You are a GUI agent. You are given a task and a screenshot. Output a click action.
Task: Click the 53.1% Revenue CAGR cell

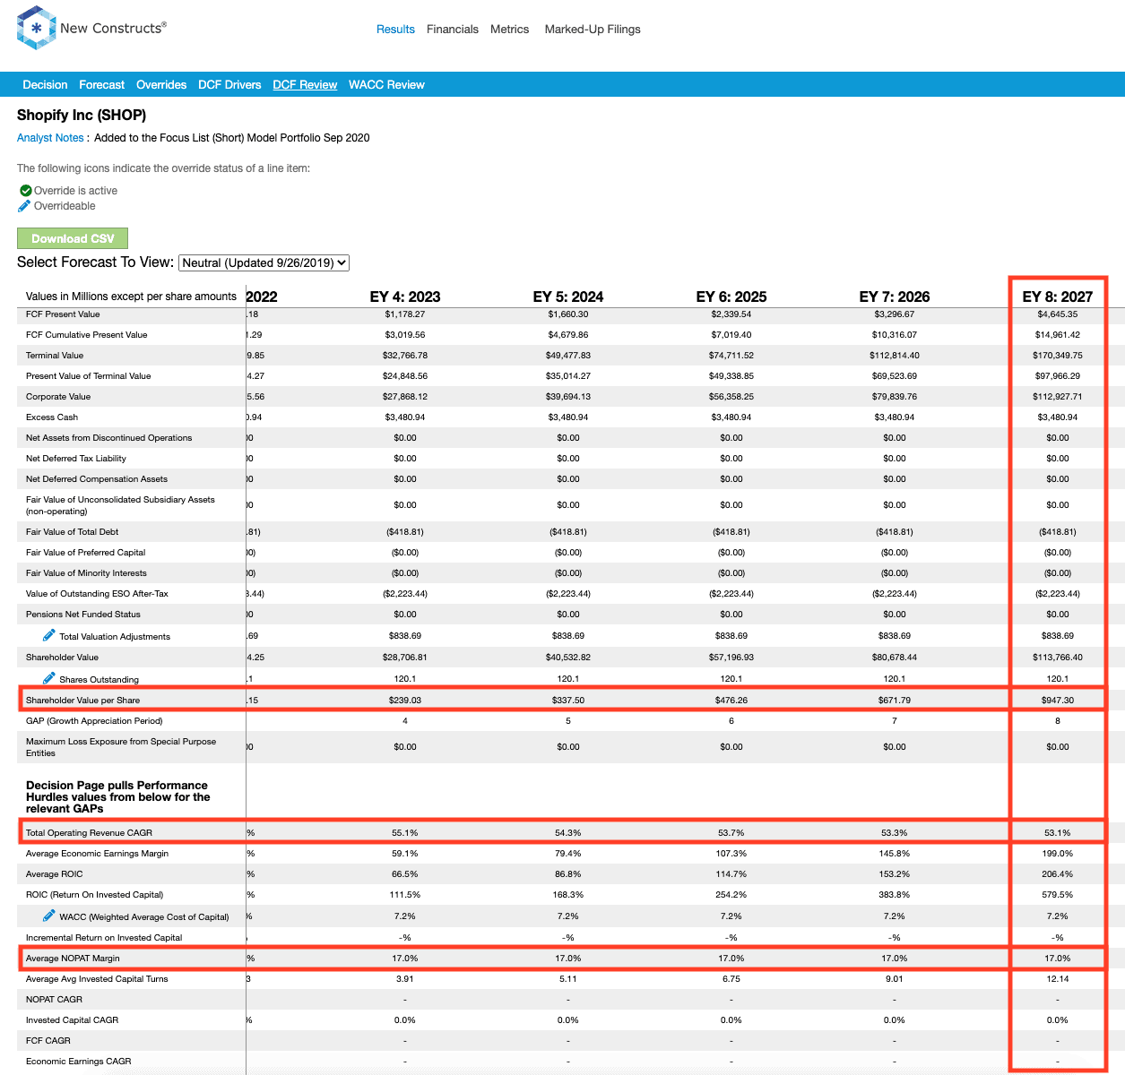point(1058,833)
